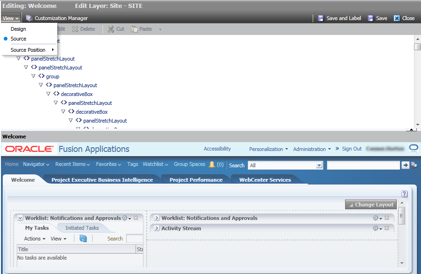Open the Administration menu
This screenshot has height=274, width=421.
(312, 149)
